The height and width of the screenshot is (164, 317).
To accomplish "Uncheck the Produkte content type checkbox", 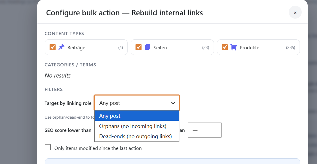I will pos(225,47).
